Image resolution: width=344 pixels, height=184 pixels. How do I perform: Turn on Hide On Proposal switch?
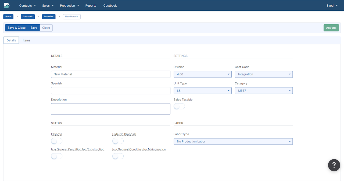point(118,141)
